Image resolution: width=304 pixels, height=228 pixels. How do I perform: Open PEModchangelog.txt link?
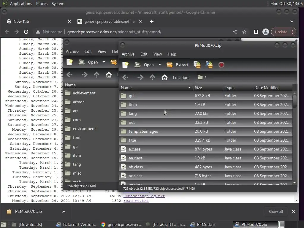point(144,196)
